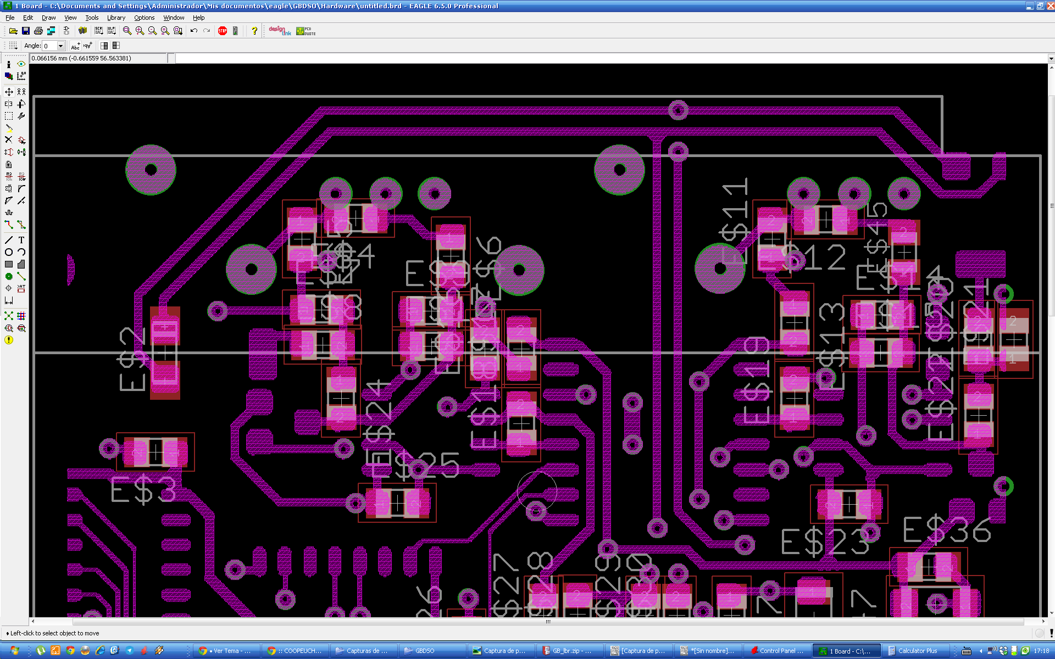Toggle the first split-view mode button

click(x=104, y=46)
